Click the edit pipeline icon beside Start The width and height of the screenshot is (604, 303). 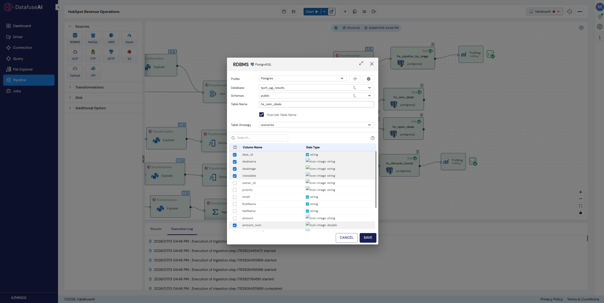point(332,12)
